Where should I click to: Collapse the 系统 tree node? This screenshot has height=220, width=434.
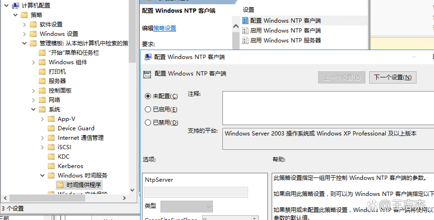[33, 110]
